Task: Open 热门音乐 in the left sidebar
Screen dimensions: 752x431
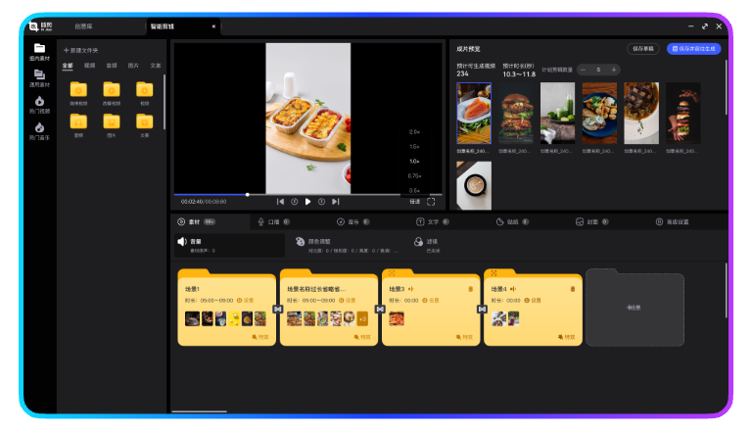Action: 39,131
